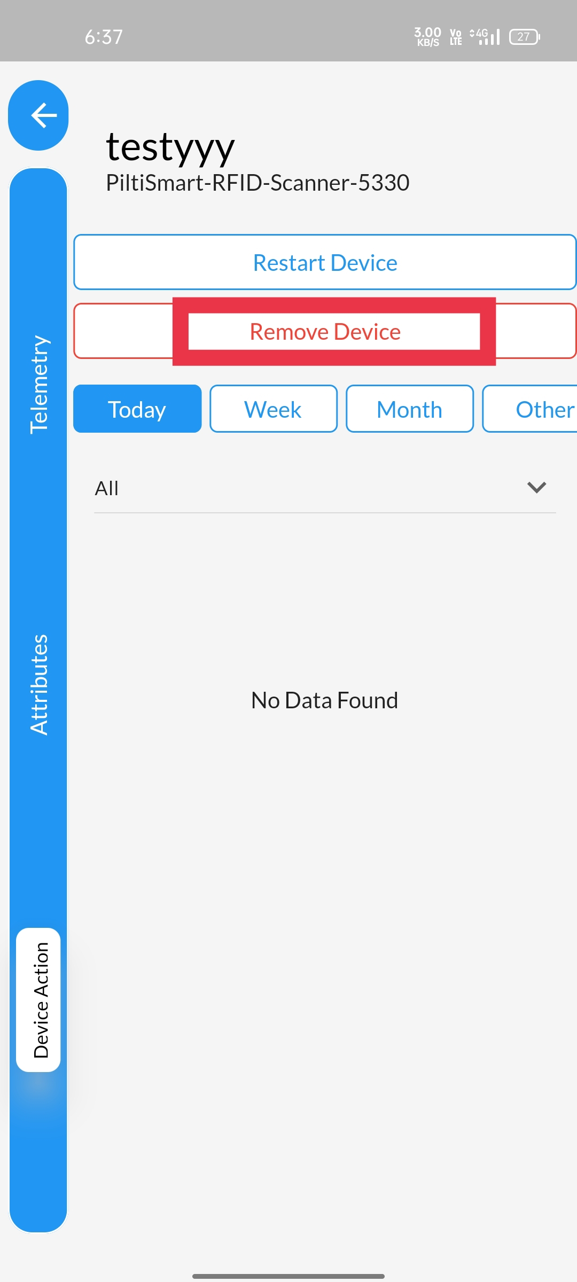The width and height of the screenshot is (577, 1282).
Task: Choose the Week time range filter
Action: coord(274,409)
